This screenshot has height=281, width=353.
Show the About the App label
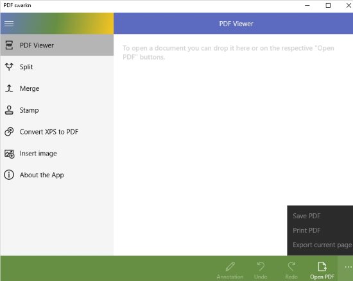(42, 175)
